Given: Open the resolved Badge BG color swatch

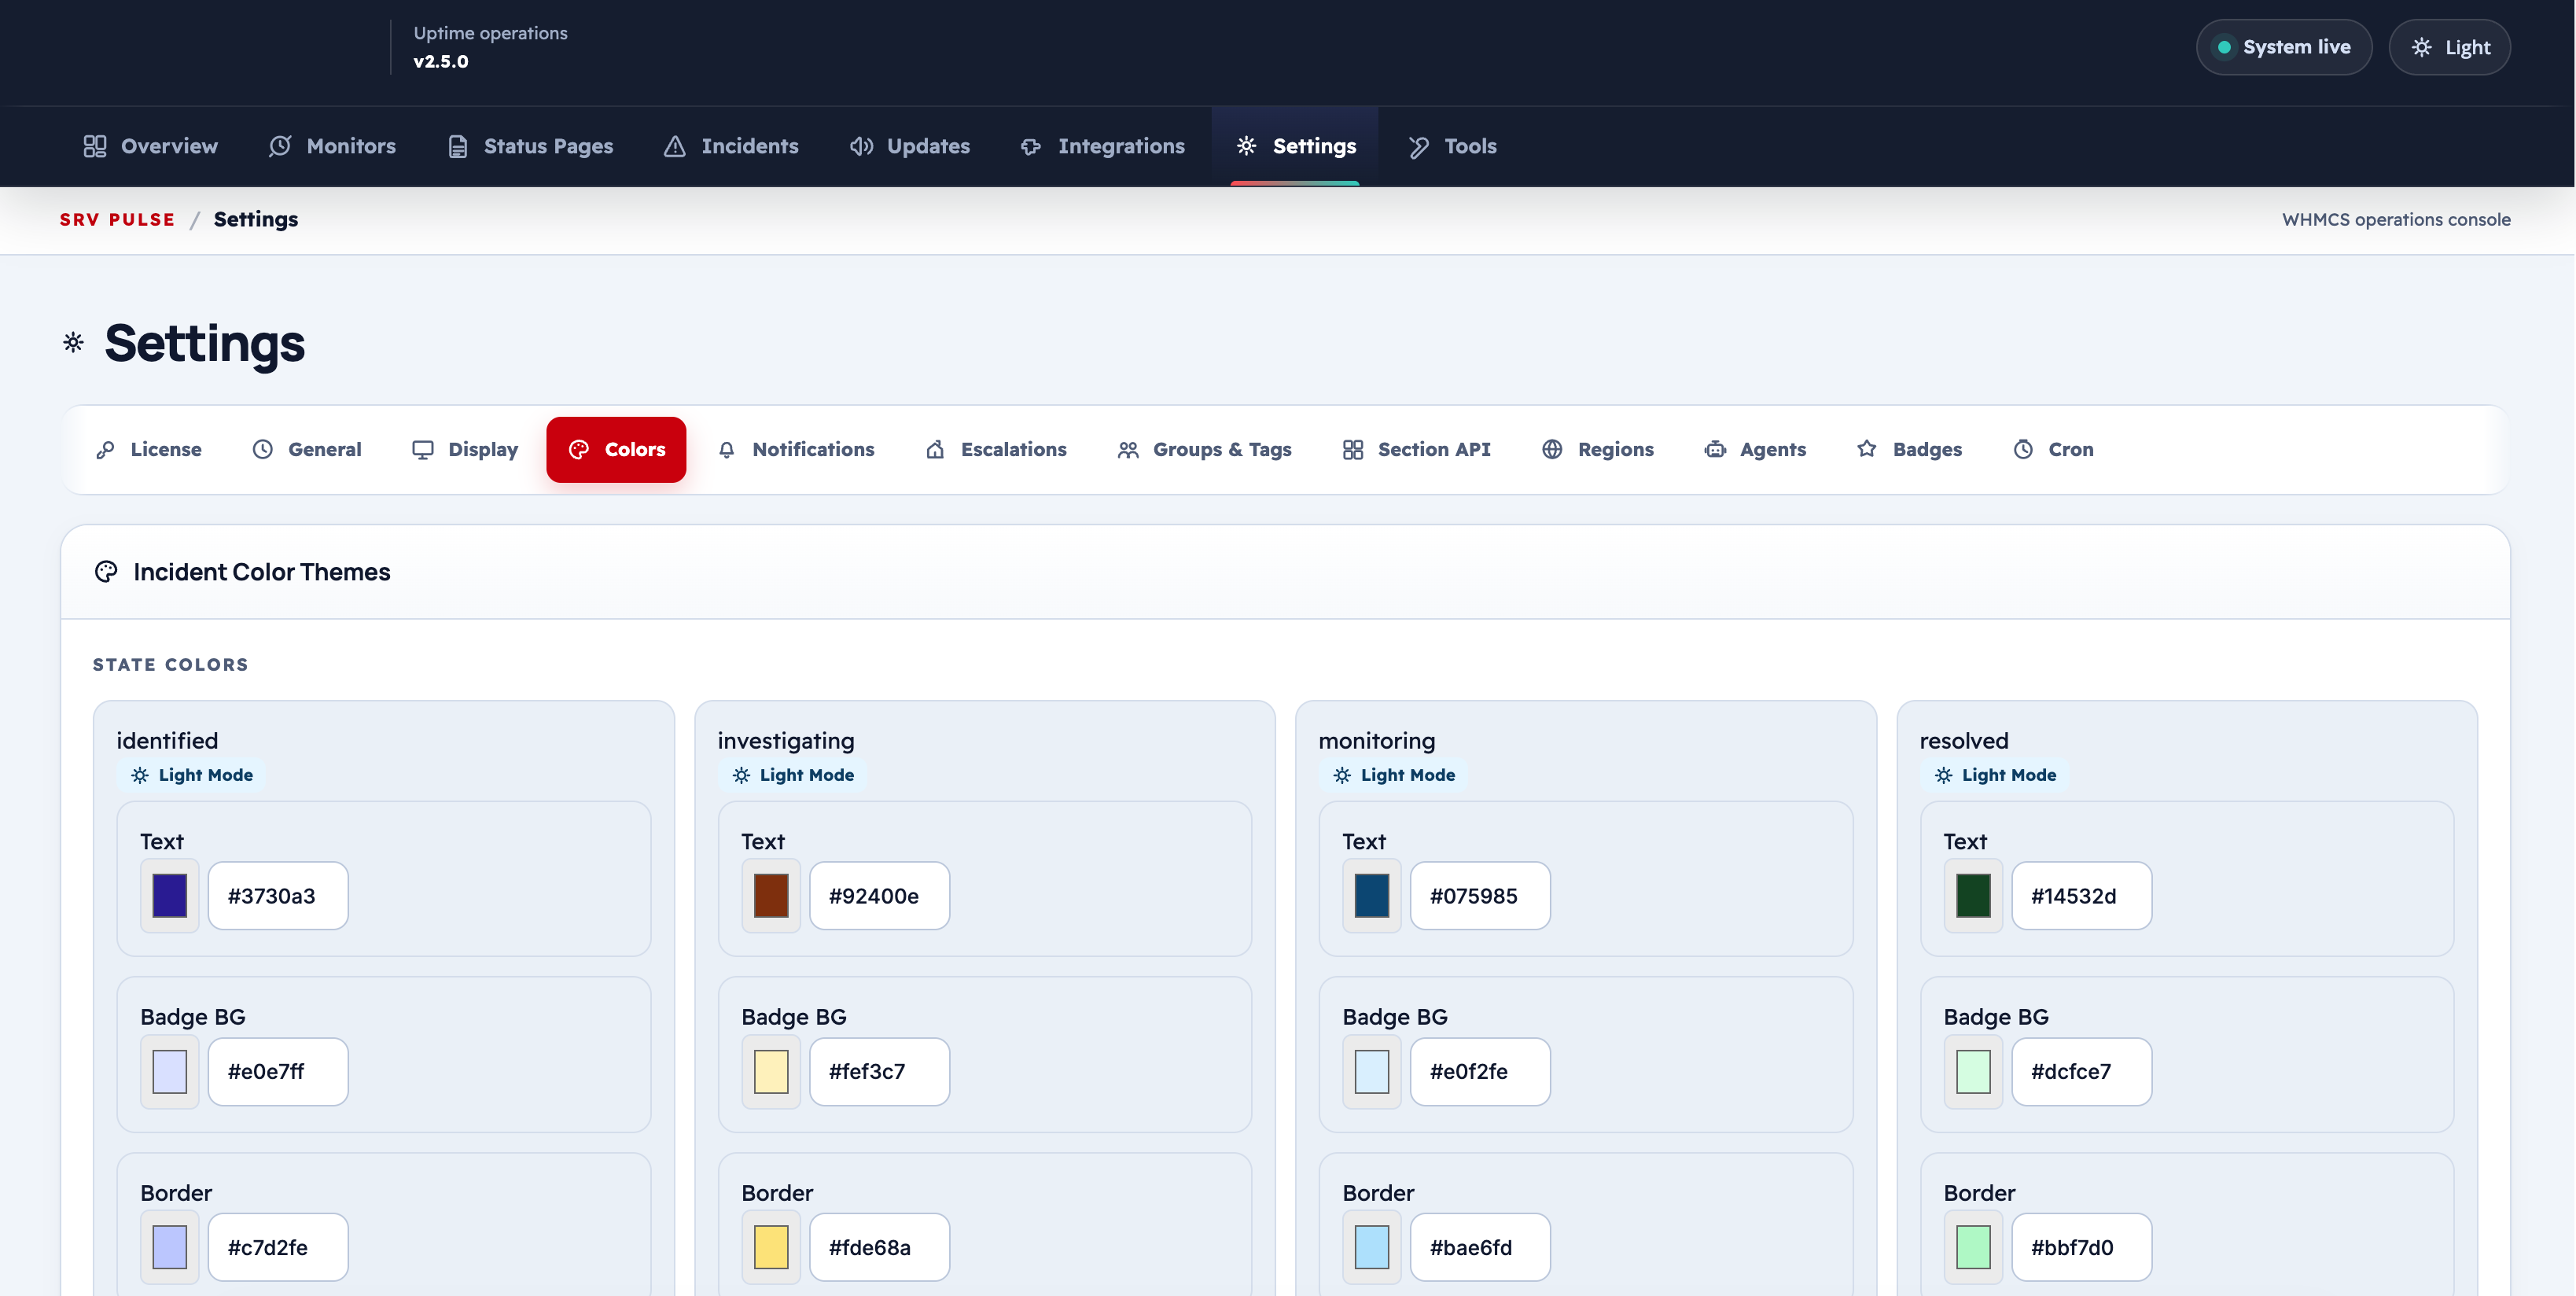Looking at the screenshot, I should pos(1972,1071).
